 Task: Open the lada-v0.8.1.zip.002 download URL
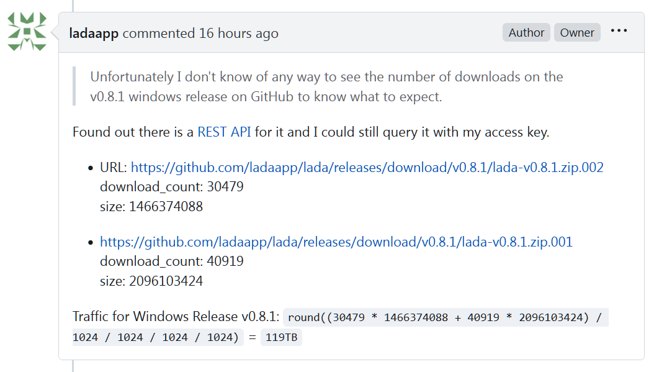tap(367, 168)
